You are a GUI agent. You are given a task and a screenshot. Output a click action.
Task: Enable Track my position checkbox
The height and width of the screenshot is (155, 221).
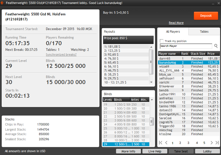pyautogui.click(x=162, y=41)
